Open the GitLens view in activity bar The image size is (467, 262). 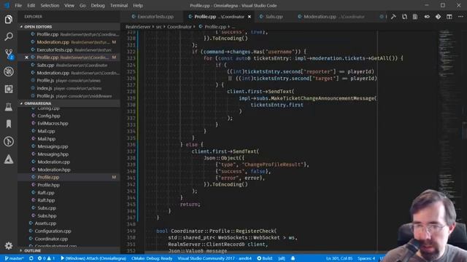click(x=9, y=141)
